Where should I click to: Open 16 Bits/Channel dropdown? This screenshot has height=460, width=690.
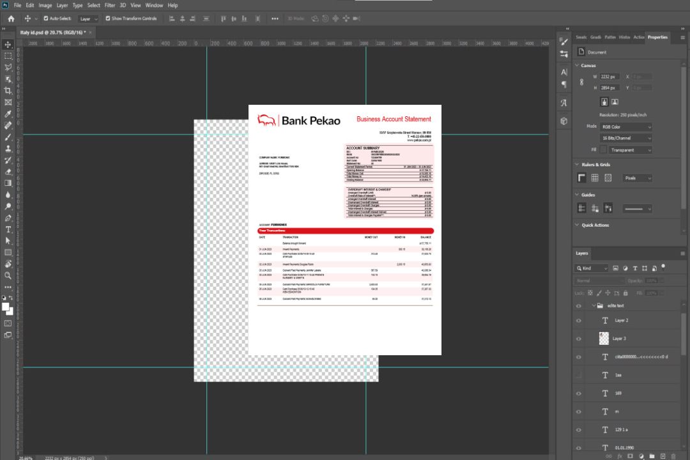625,138
